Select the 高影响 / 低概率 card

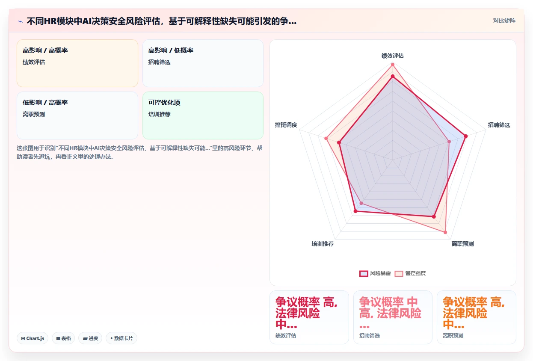(203, 63)
